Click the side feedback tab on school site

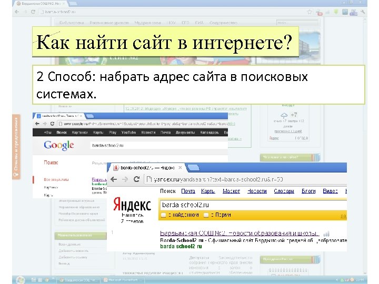pos(16,147)
